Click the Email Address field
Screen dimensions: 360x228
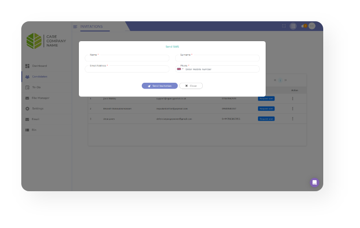pyautogui.click(x=127, y=69)
